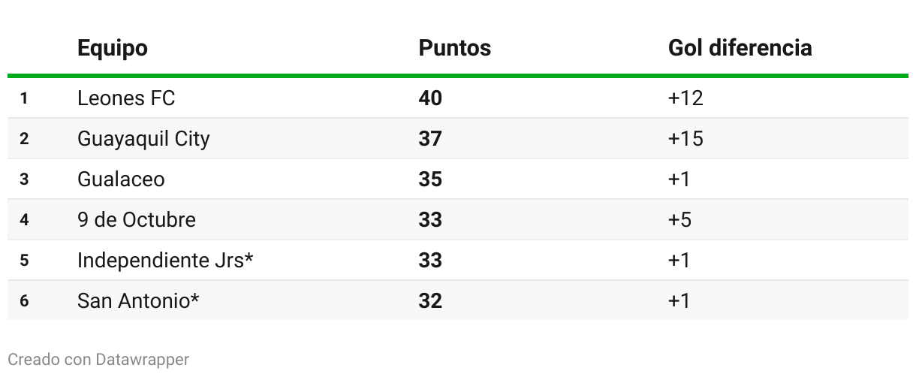
Task: Click rank number 4 in the table
Action: [24, 220]
